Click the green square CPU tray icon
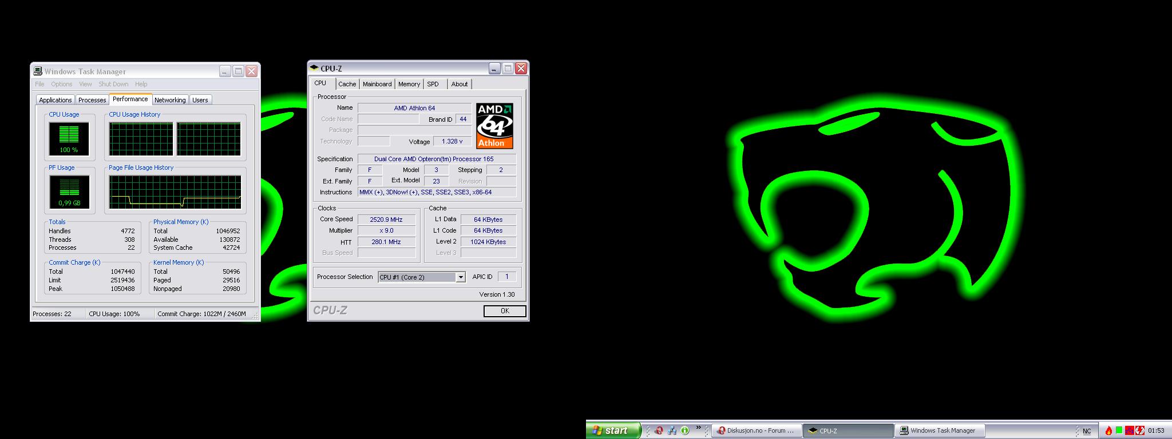This screenshot has width=1172, height=439. pos(1119,430)
